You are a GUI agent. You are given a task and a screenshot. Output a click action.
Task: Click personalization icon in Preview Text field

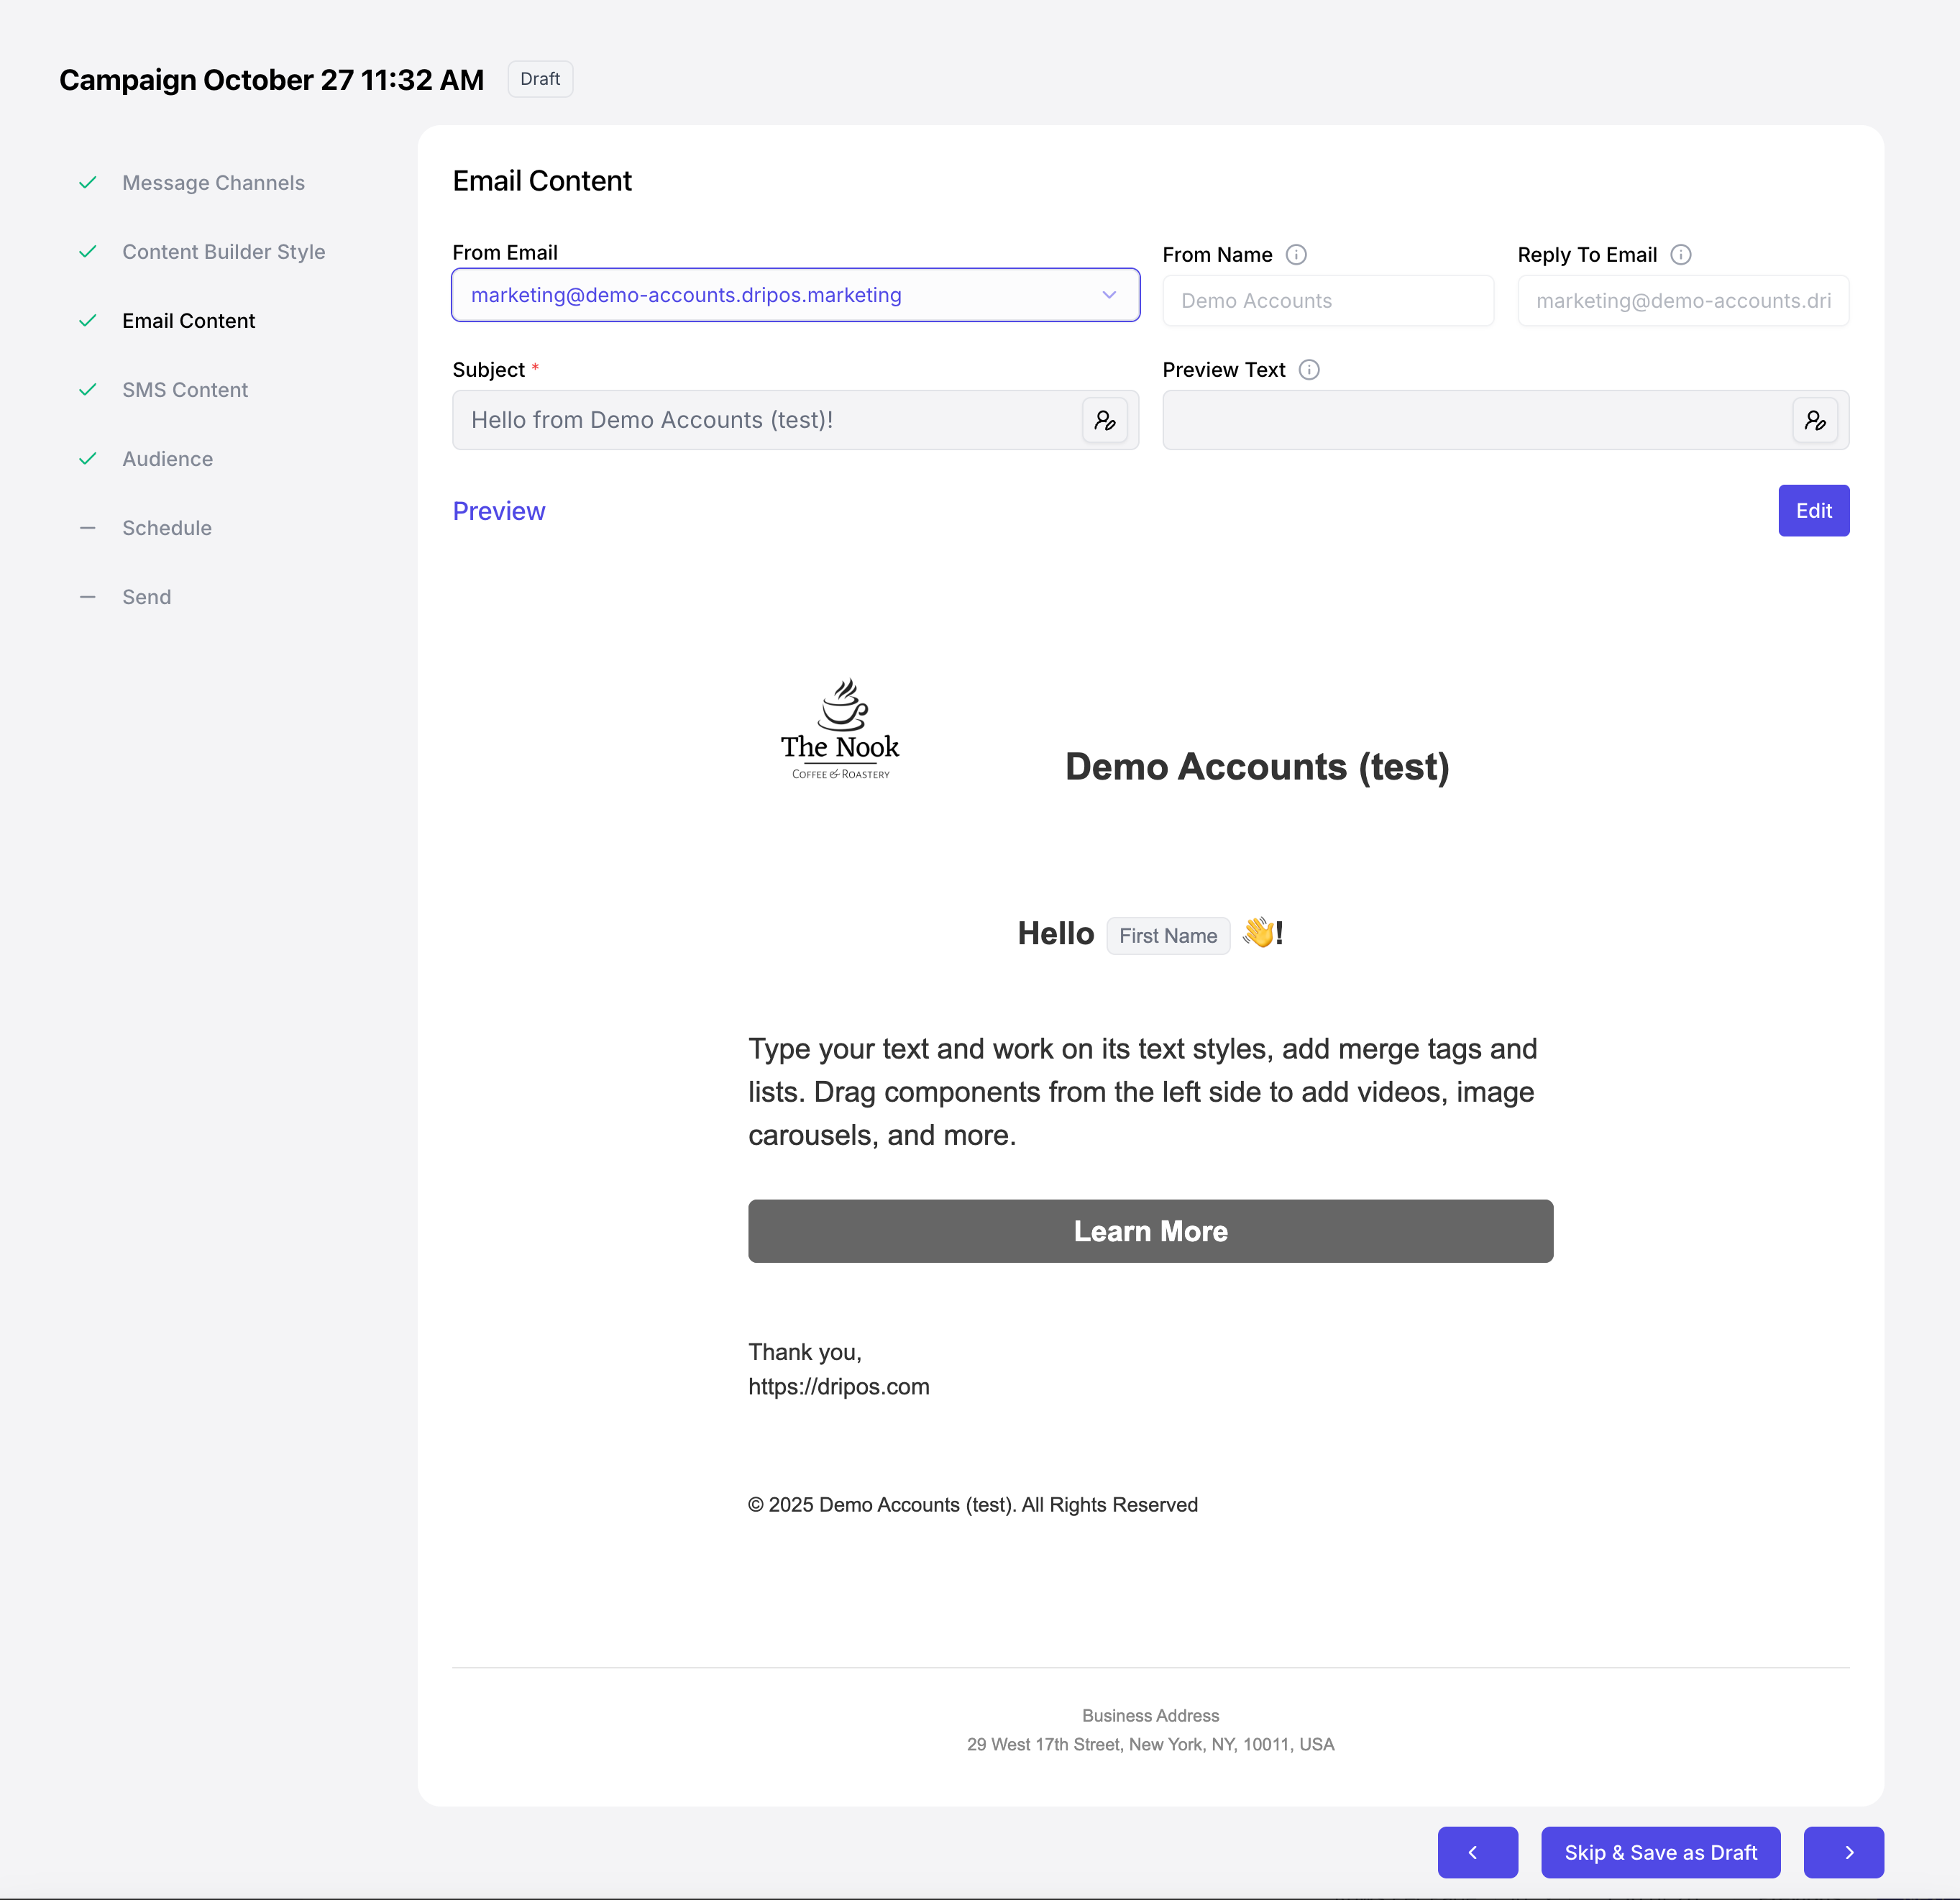(x=1814, y=420)
